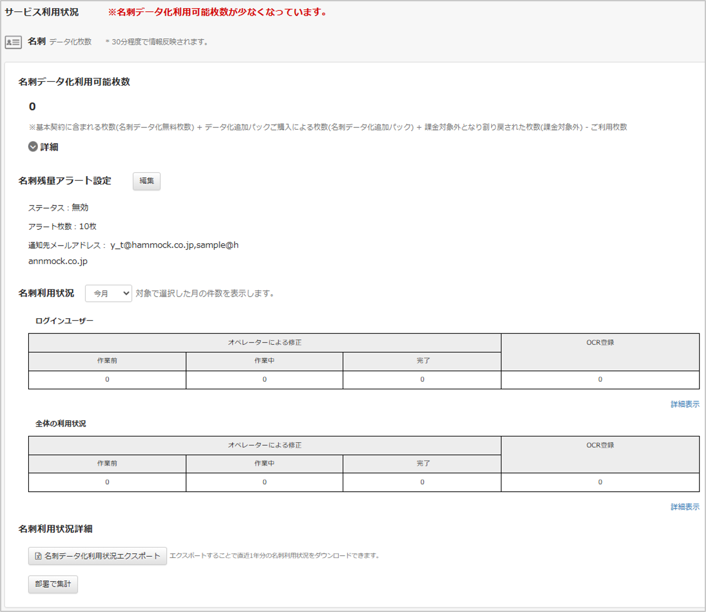Click アラート枚数：10枚 text
706x612 pixels.
(x=62, y=227)
